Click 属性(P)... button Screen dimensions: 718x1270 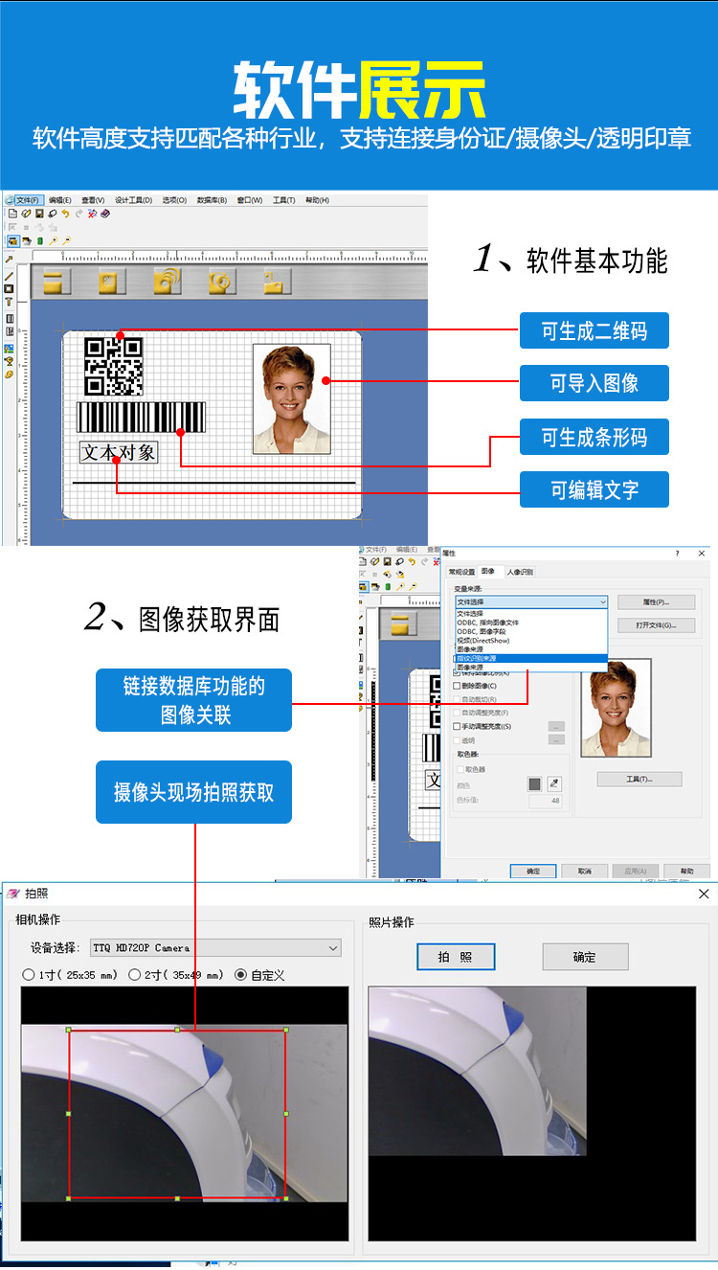(x=656, y=601)
